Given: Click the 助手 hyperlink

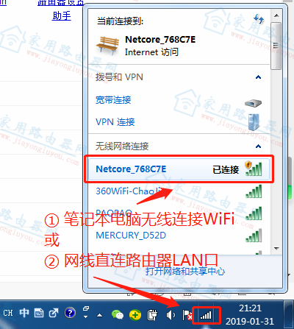Looking at the screenshot, I should point(61,16).
